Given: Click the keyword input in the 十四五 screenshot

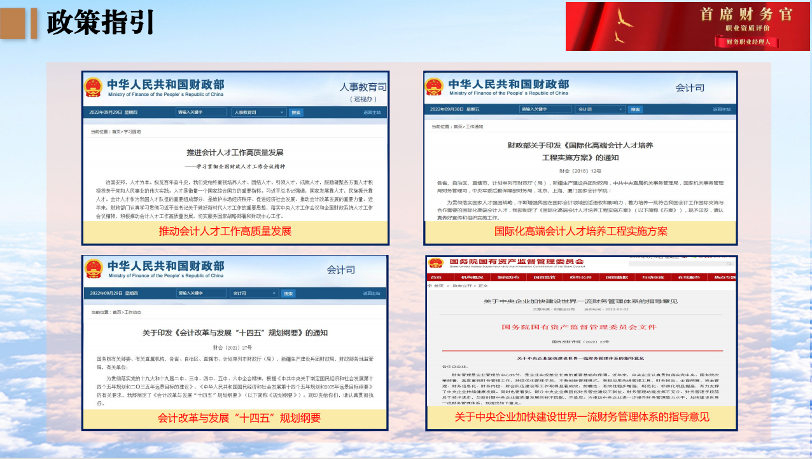Looking at the screenshot, I should pos(201,293).
